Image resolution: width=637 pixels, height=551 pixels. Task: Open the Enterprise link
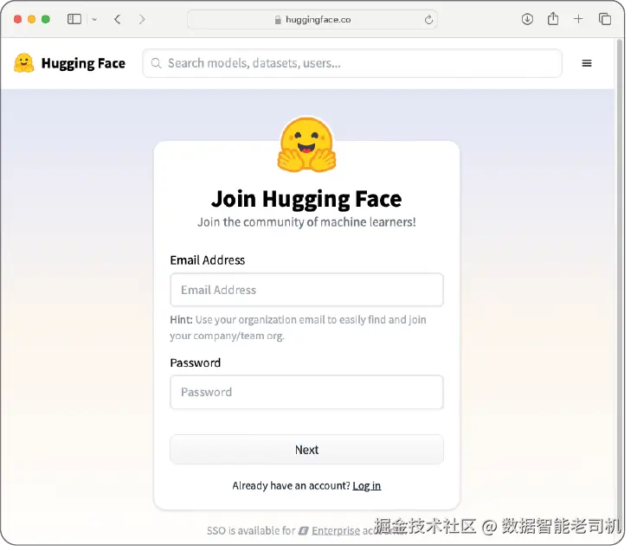point(336,531)
